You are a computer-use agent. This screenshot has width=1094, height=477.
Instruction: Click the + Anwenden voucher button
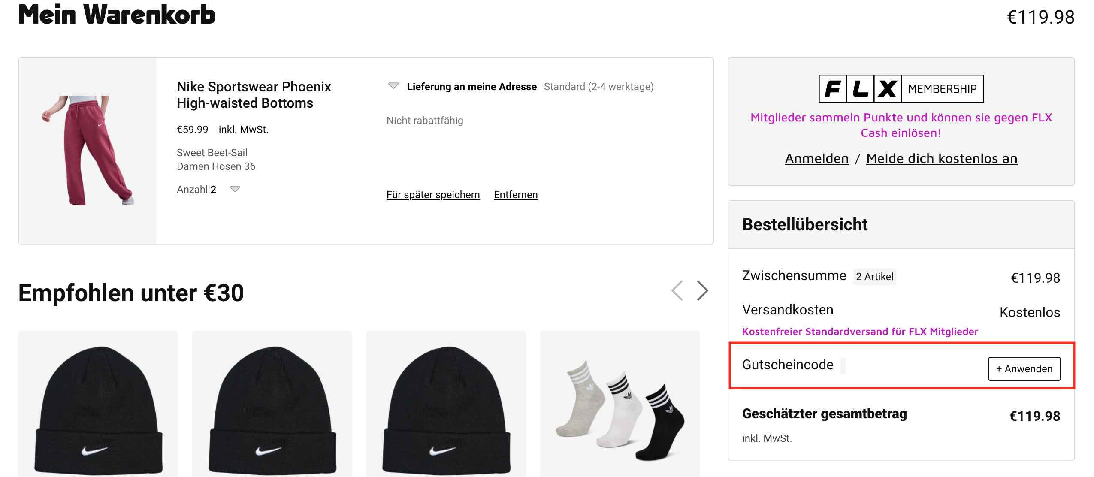(x=1024, y=369)
